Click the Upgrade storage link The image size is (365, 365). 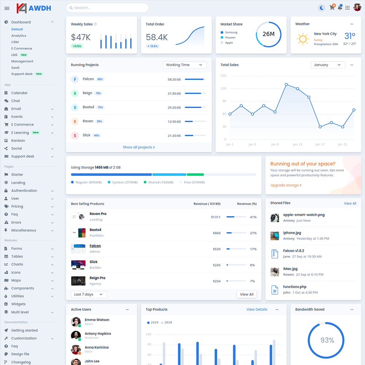[286, 185]
